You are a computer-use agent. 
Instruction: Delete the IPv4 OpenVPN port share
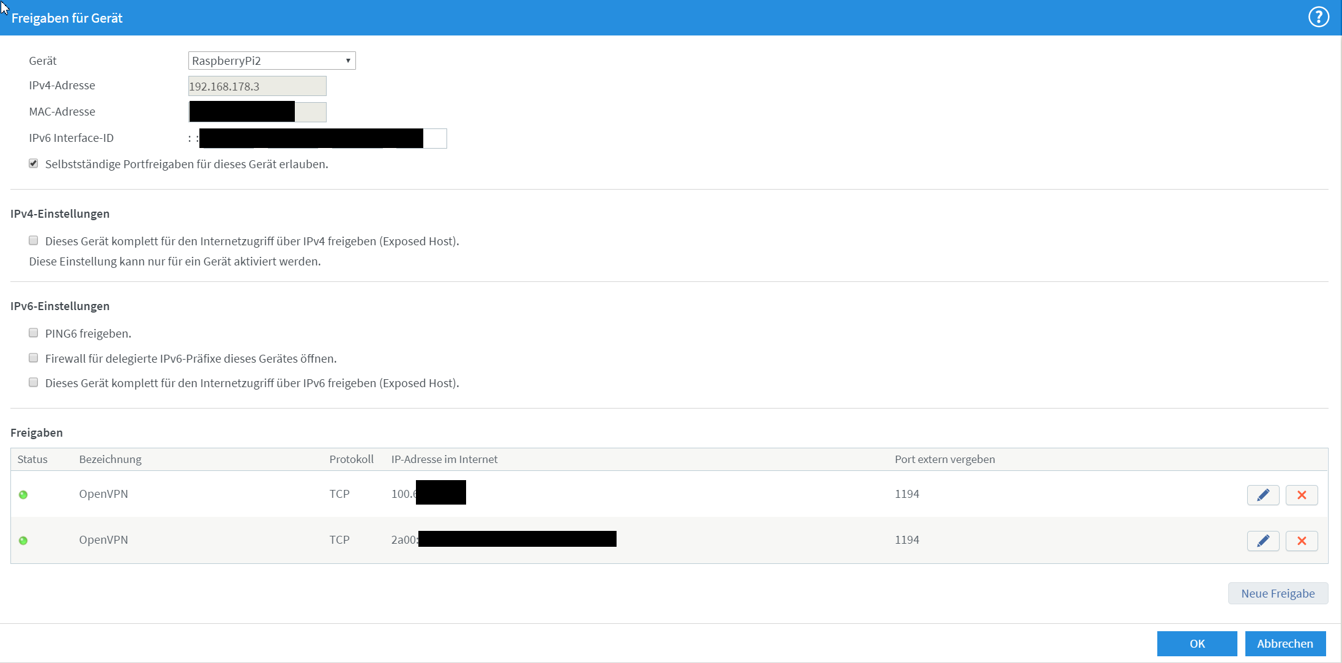click(1301, 495)
